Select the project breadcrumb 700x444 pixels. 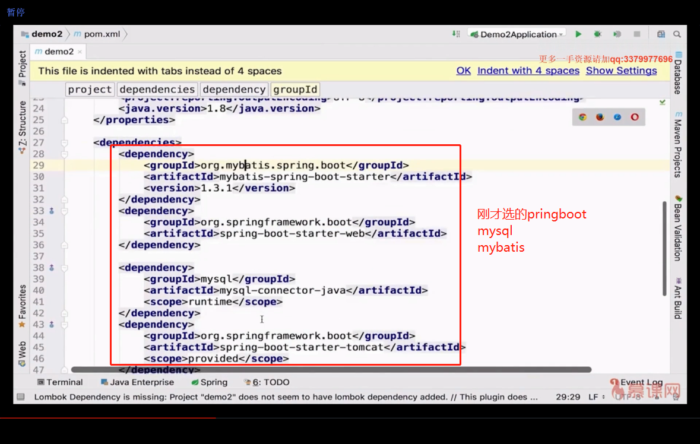pyautogui.click(x=90, y=90)
